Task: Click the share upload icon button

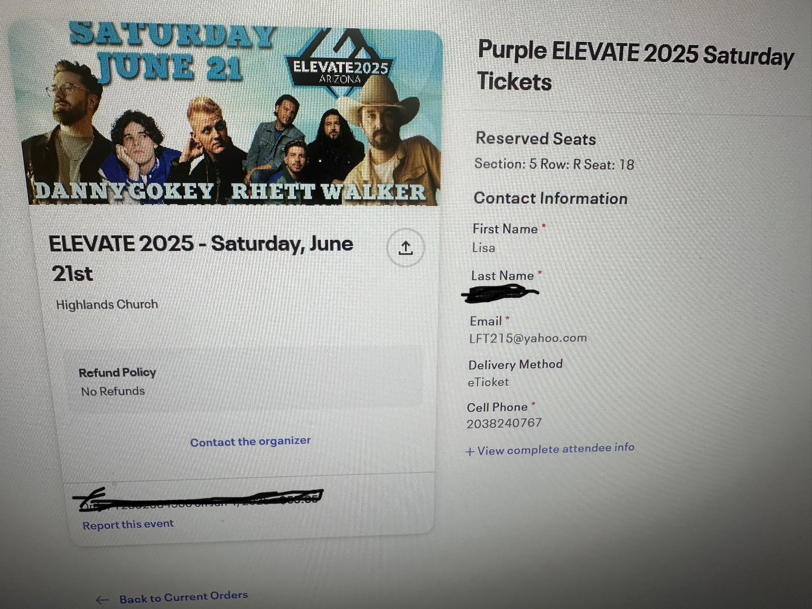Action: click(405, 248)
